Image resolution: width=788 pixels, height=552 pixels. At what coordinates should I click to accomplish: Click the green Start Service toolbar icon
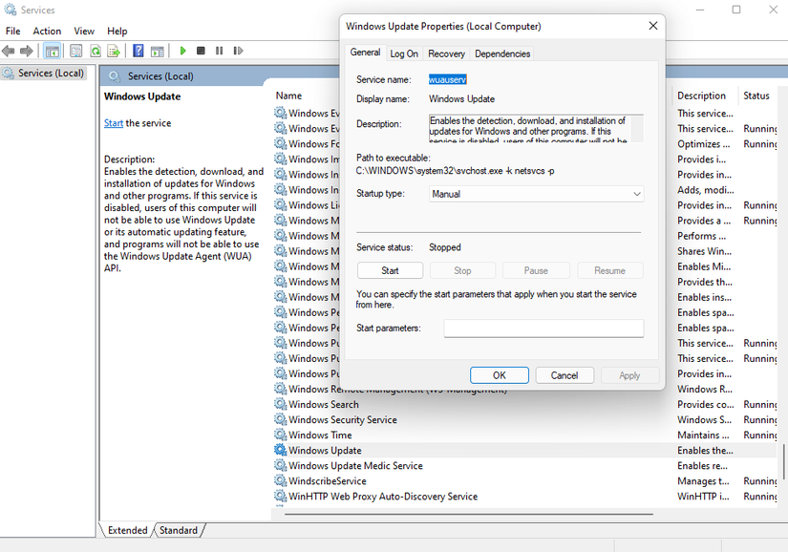pos(183,51)
